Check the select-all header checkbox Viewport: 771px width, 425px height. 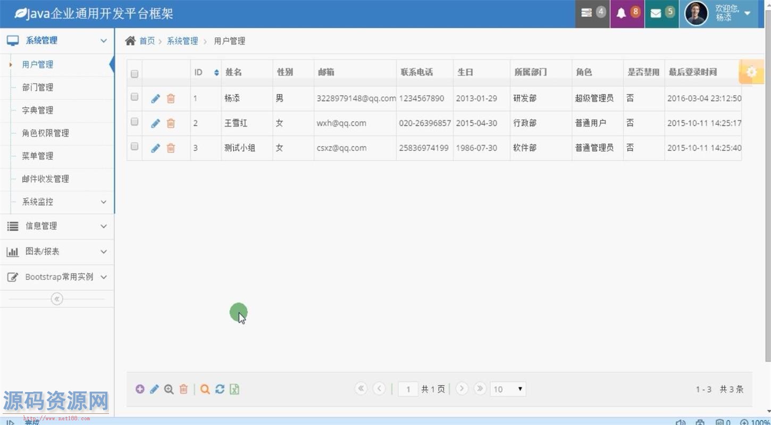click(135, 74)
